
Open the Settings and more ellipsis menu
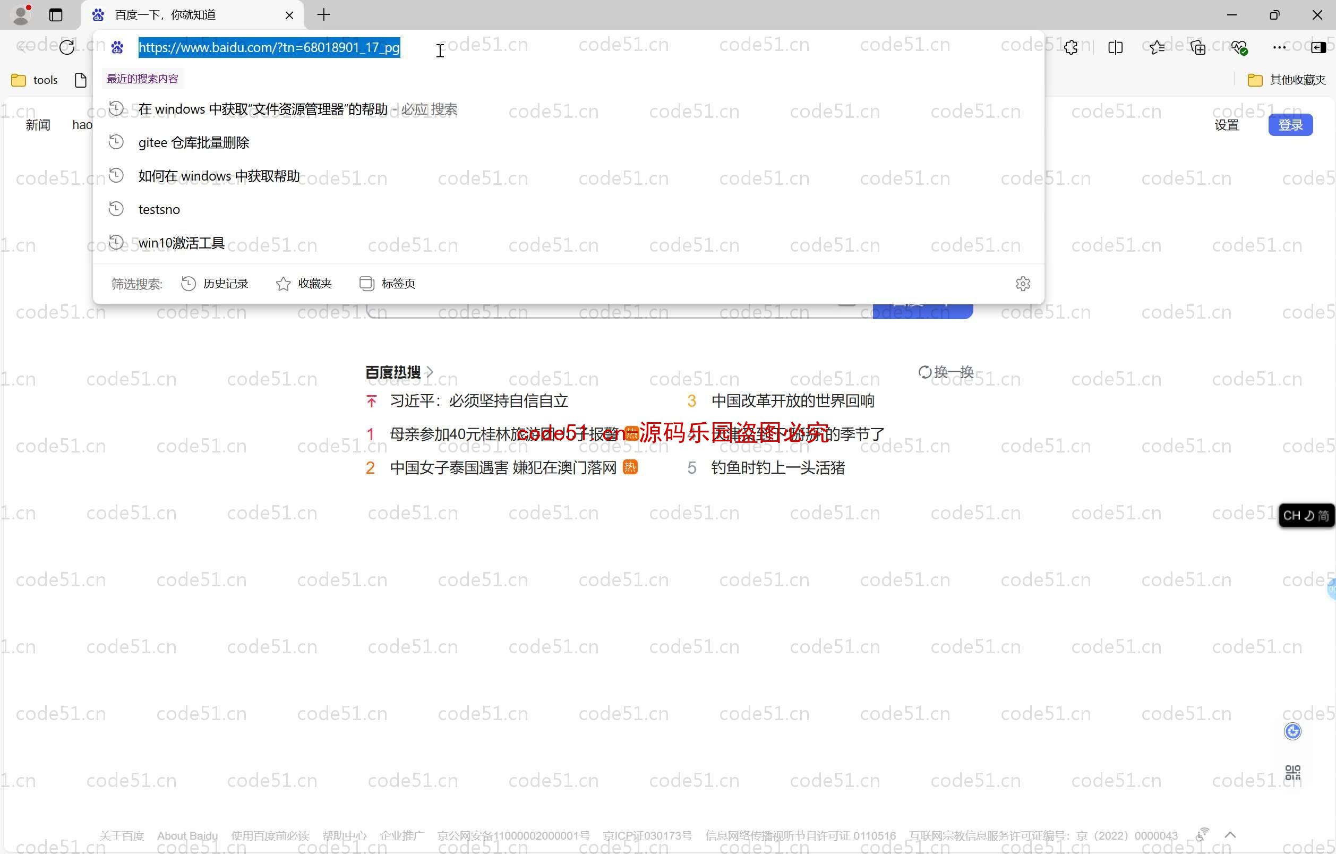tap(1279, 48)
